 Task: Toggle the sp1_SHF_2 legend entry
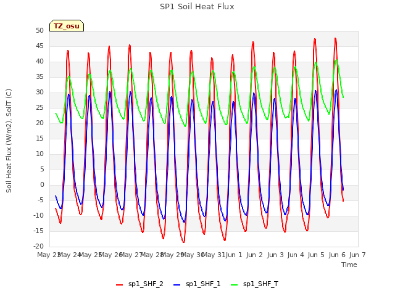click(139, 284)
